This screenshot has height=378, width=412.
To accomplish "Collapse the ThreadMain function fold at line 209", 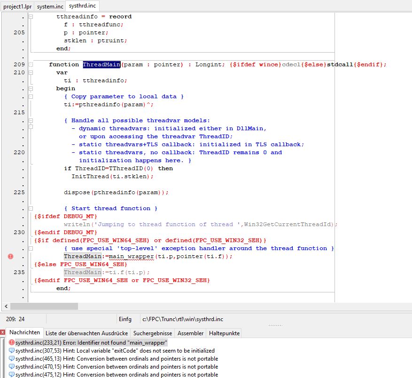I will 31,64.
